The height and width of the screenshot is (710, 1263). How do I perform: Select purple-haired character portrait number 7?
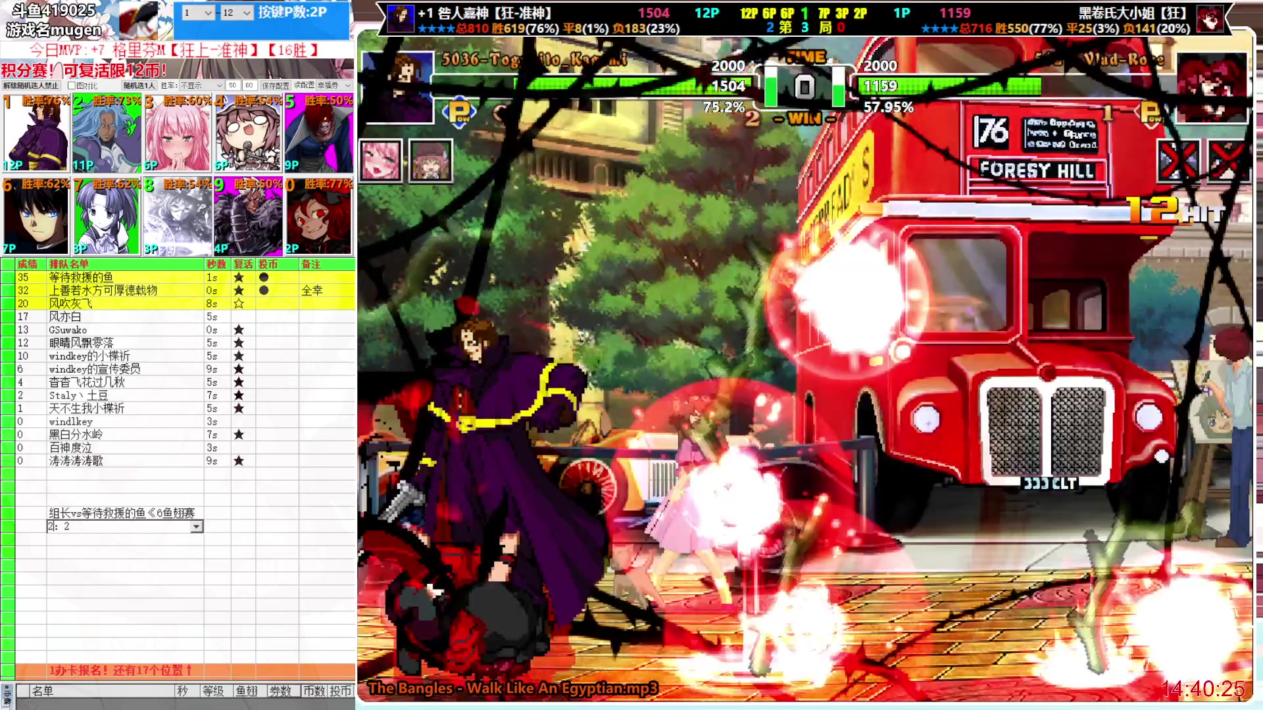tap(107, 216)
